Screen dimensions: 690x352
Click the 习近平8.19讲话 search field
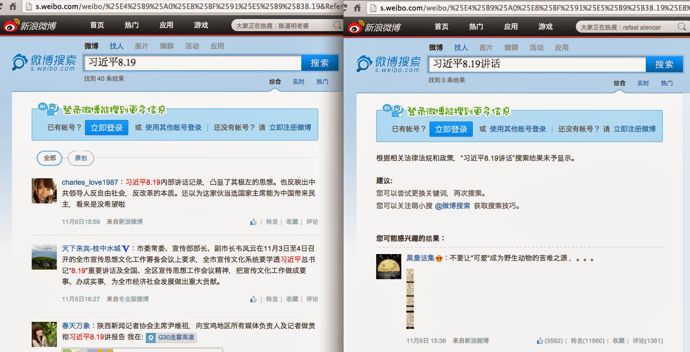tap(537, 64)
